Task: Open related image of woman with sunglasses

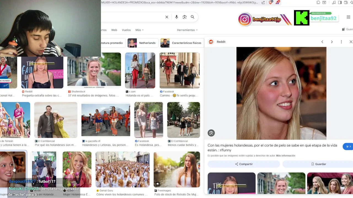Action: 281,183
